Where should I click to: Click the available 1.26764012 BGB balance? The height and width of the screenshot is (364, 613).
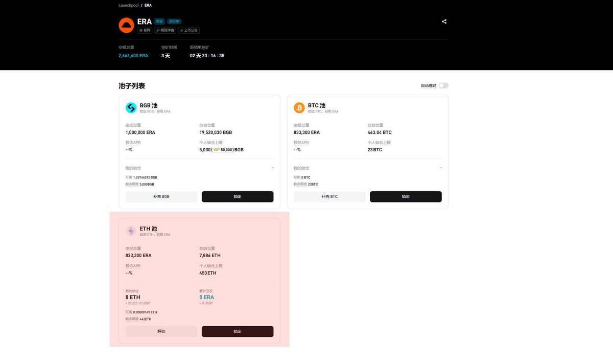point(145,177)
